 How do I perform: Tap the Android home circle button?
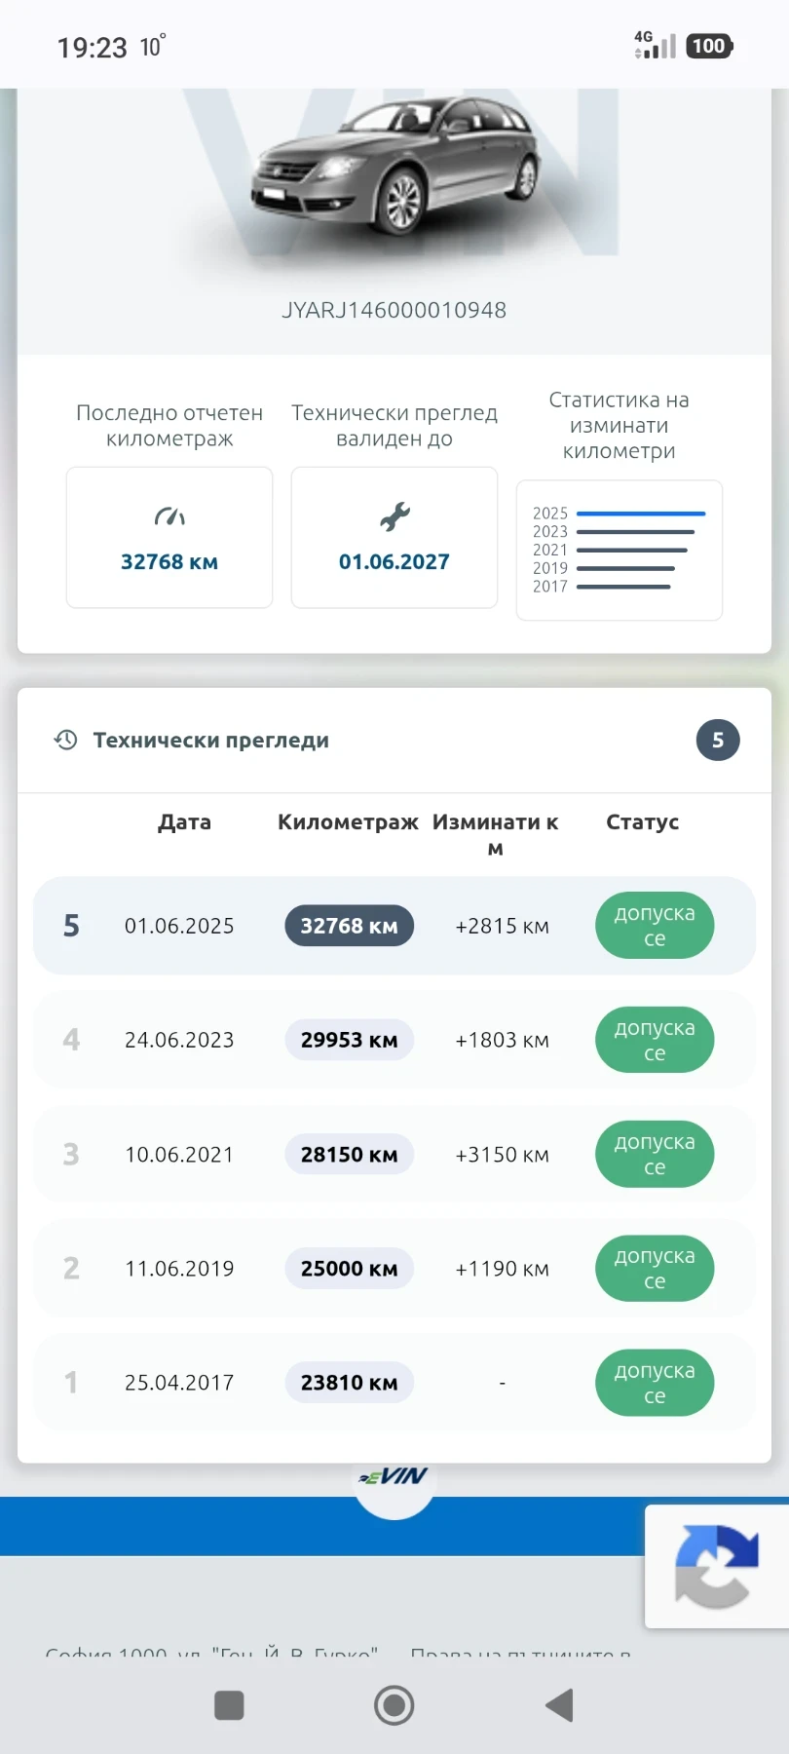pos(394,1705)
